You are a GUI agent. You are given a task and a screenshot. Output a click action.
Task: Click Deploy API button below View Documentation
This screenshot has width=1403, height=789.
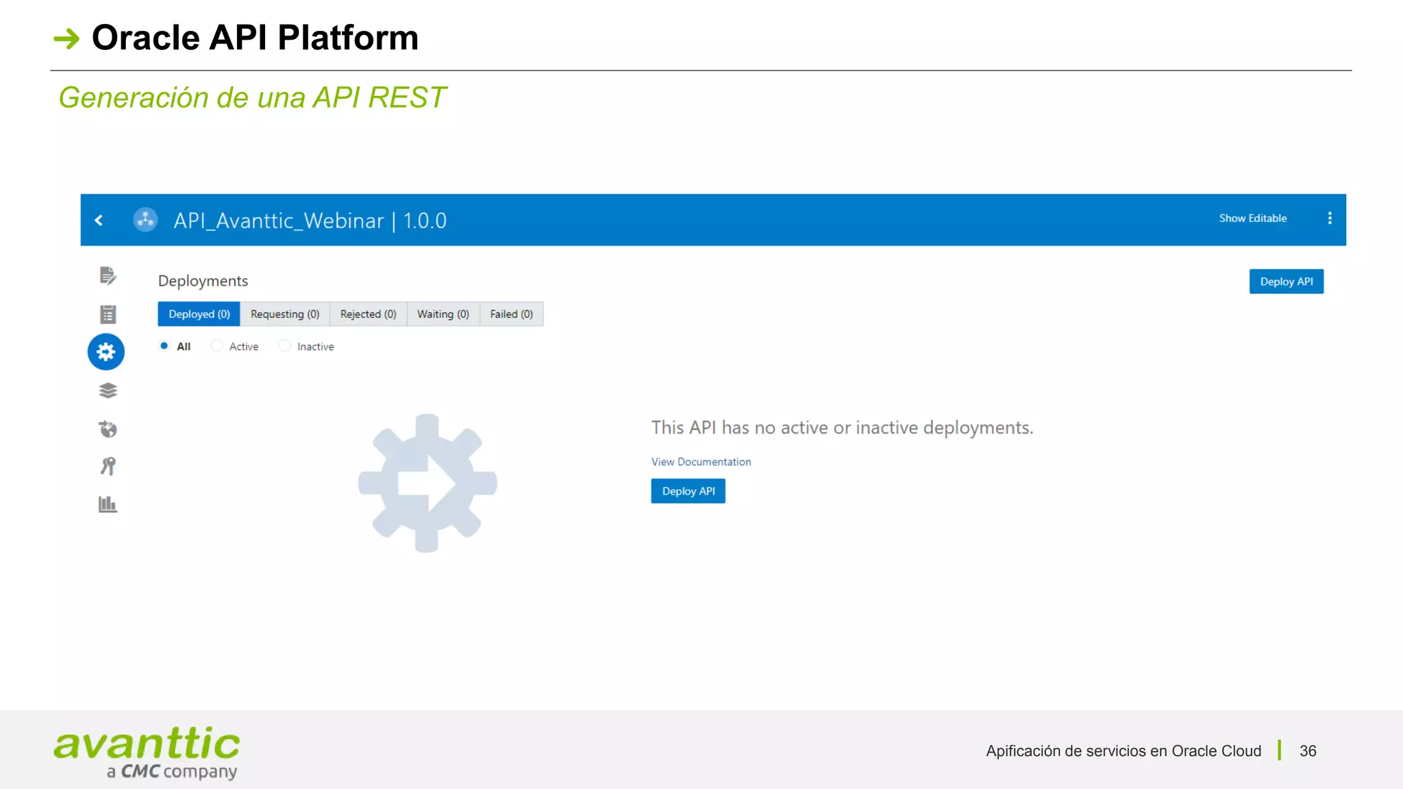point(688,491)
